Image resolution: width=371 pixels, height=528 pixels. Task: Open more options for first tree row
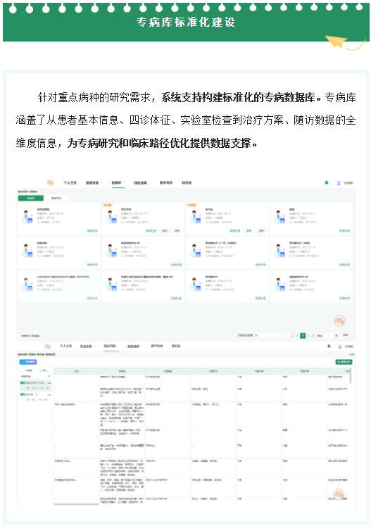[49, 383]
